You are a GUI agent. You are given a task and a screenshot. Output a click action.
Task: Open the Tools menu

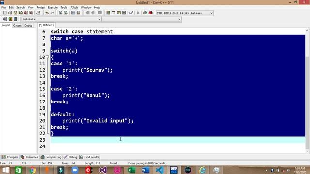64,8
